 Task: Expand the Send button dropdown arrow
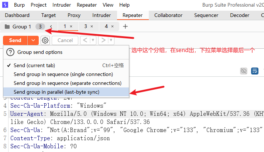[x=33, y=40]
